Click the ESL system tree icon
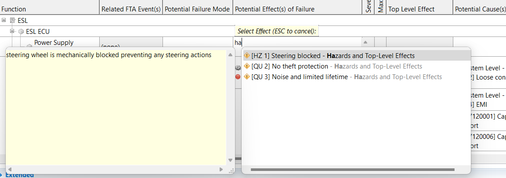Viewport: 506px width, 178px height. click(x=12, y=21)
